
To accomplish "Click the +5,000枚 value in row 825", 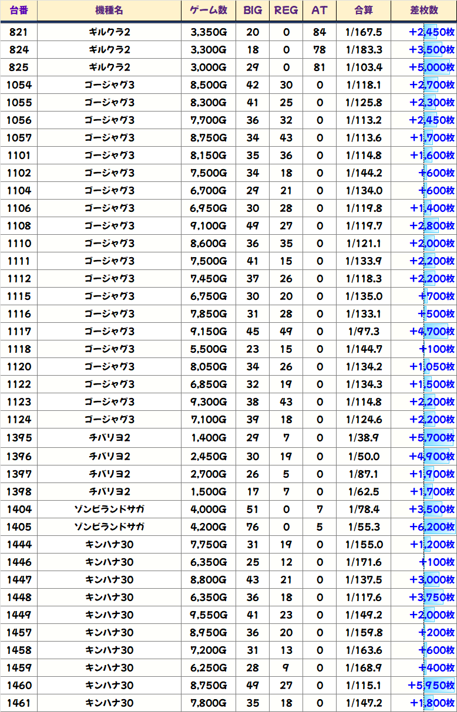I will 432,68.
